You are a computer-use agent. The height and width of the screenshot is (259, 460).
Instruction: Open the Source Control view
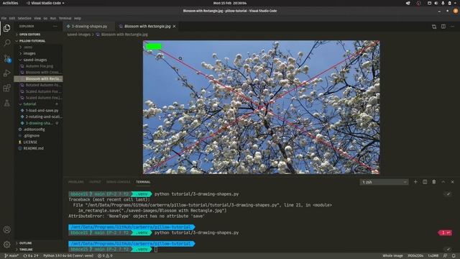pos(7,58)
